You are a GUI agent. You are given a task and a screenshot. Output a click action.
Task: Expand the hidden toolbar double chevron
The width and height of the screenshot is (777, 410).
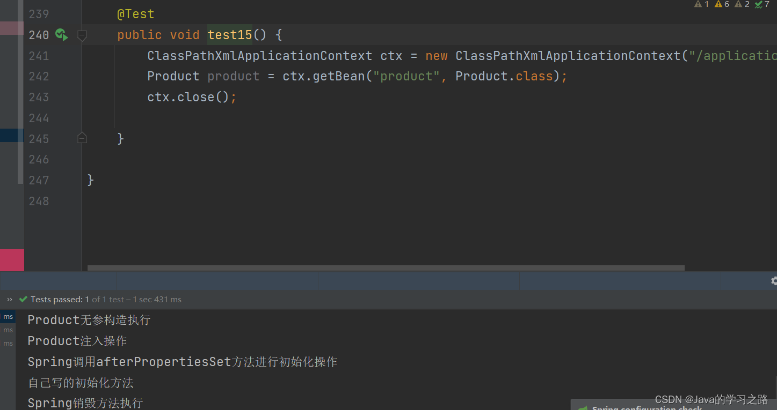(10, 300)
